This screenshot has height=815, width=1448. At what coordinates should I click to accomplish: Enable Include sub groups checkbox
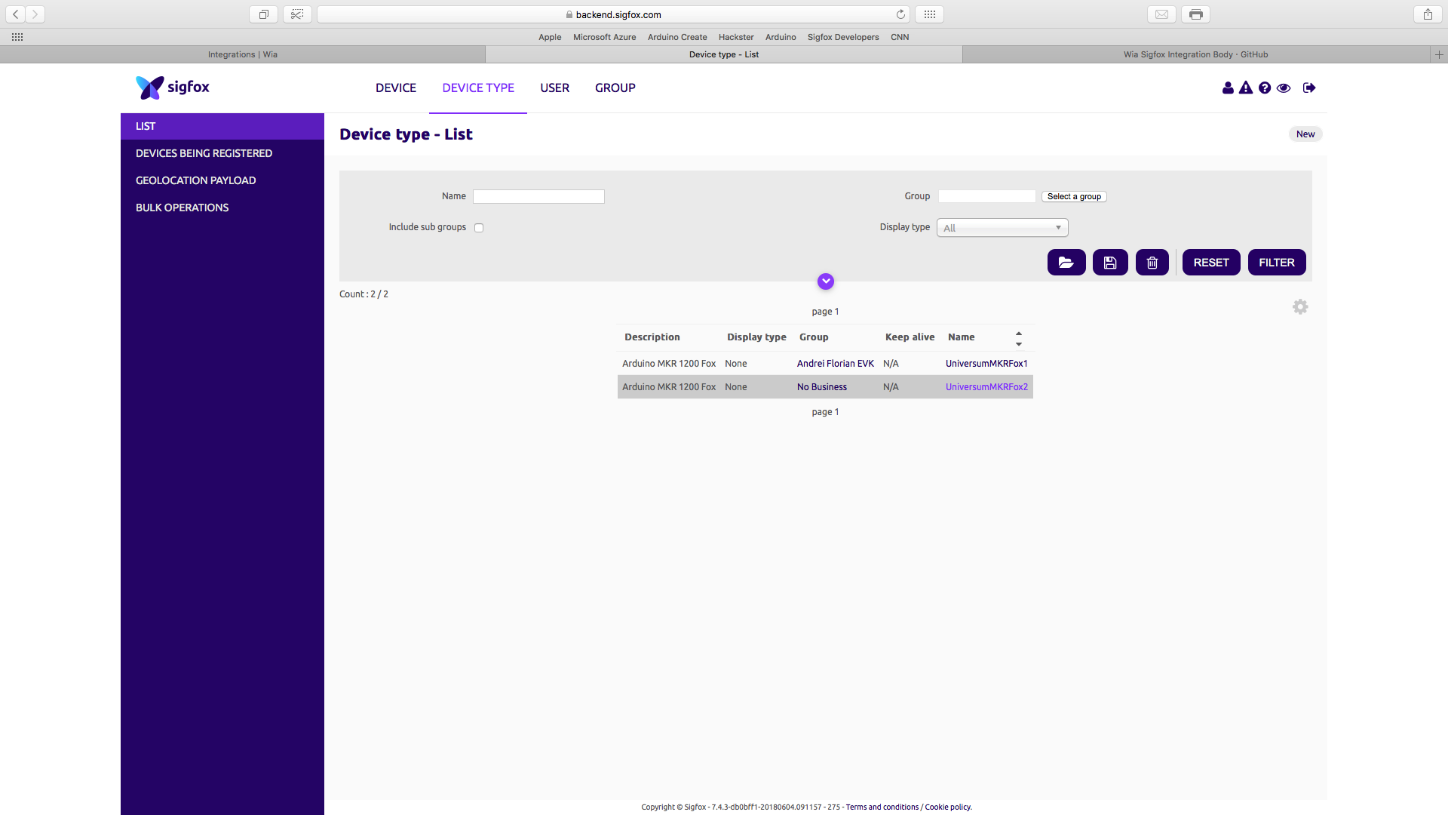[x=479, y=228]
